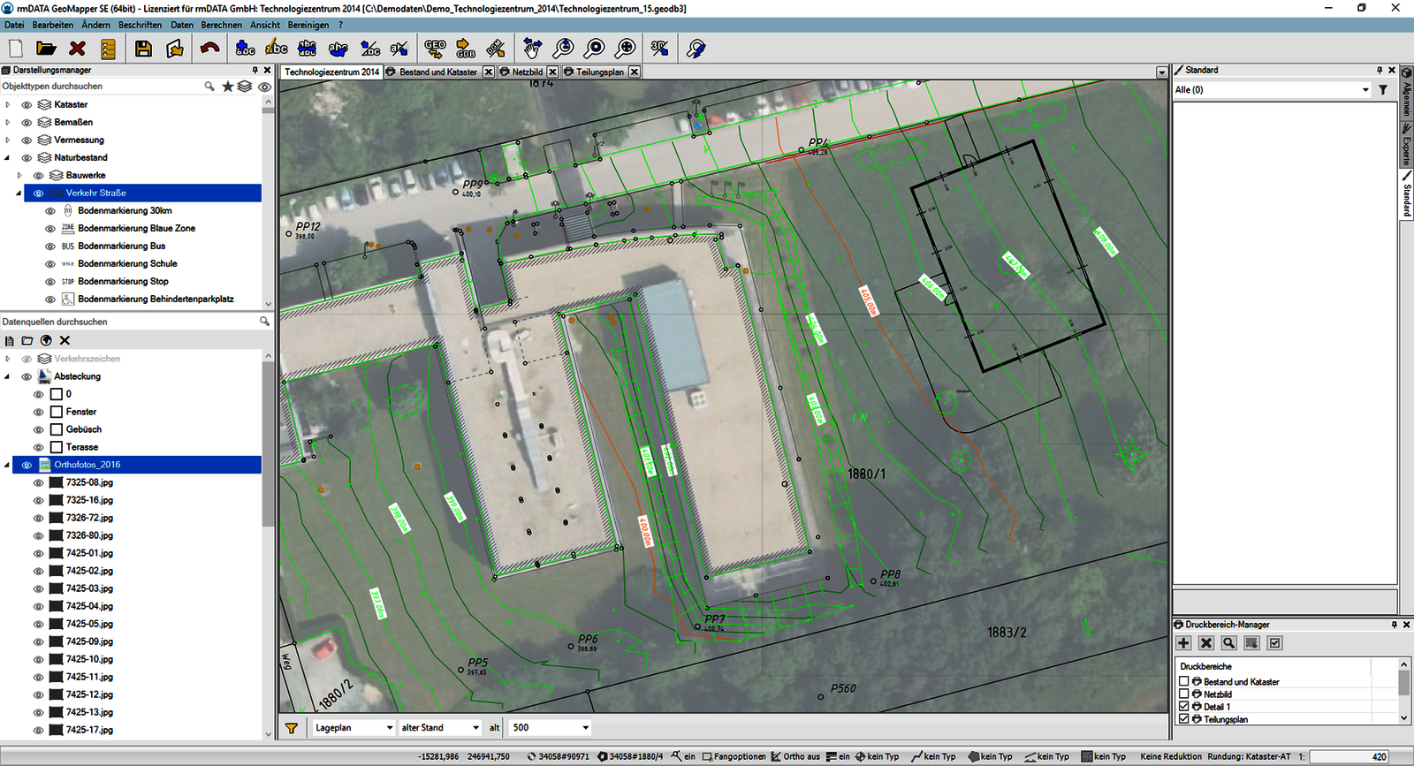
Task: Add a new print area with plus icon
Action: point(1184,643)
